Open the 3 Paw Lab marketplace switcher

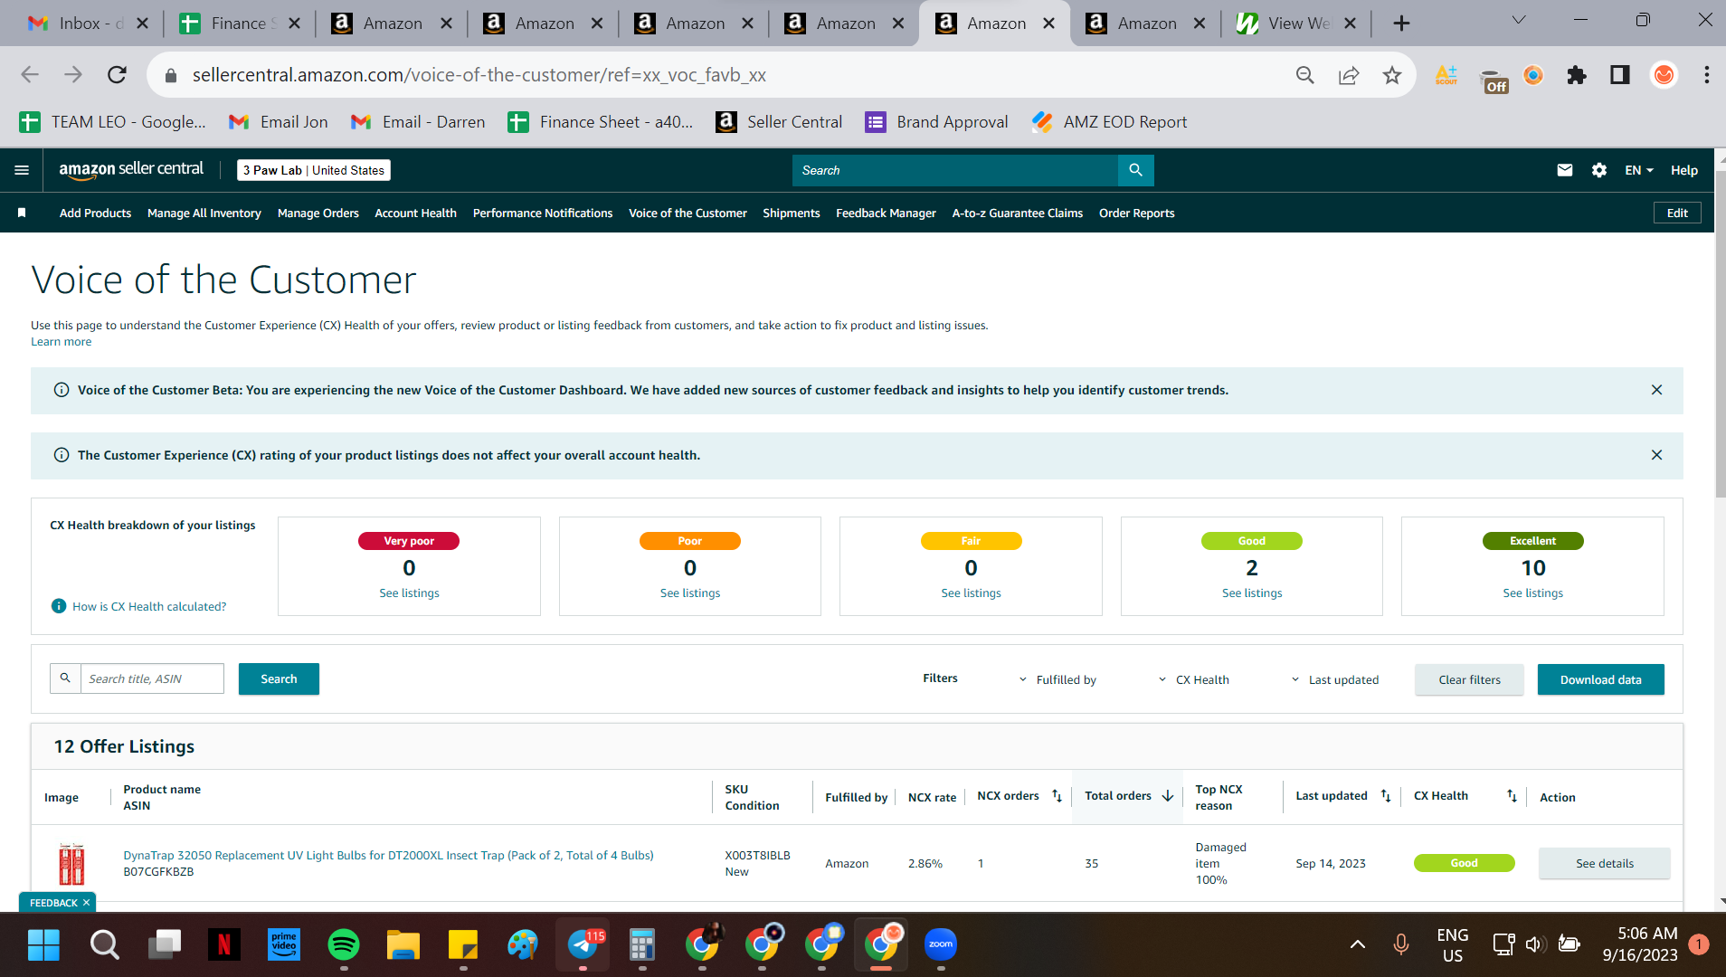[x=313, y=170]
